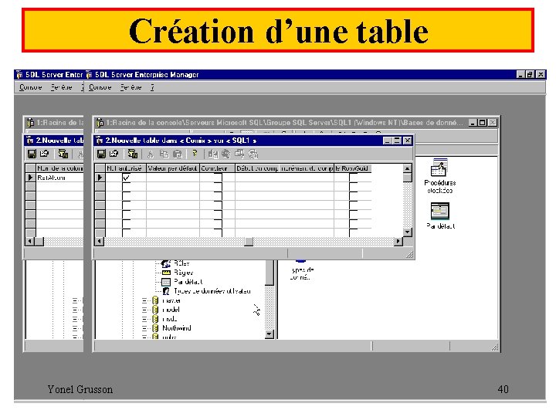Screen dimensions: 556x417
Task: Click the tree pane vertical scrollbar thumb
Action: tap(270, 273)
